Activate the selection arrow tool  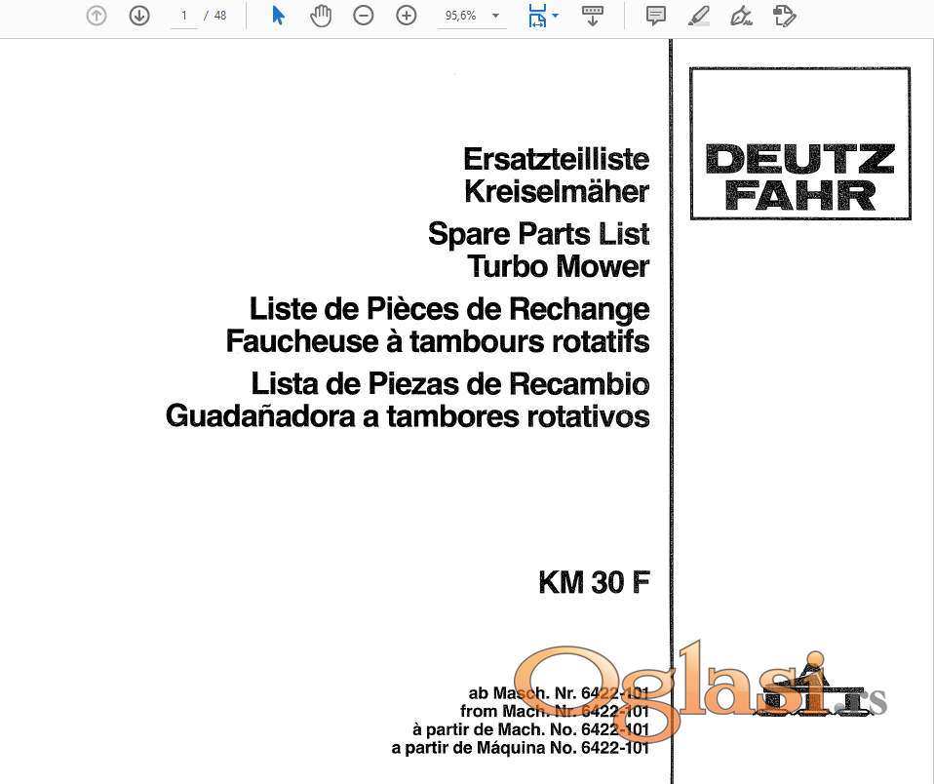(278, 16)
